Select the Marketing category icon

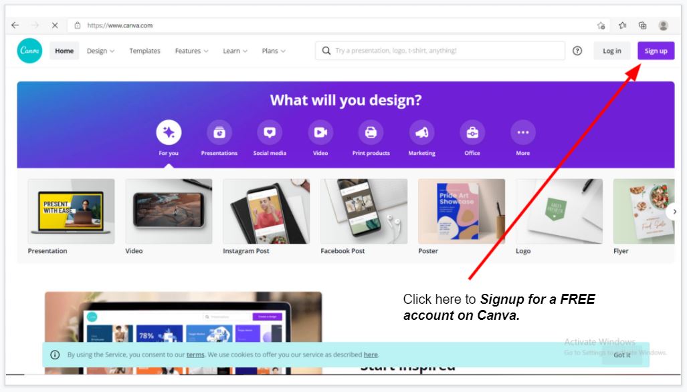click(422, 132)
